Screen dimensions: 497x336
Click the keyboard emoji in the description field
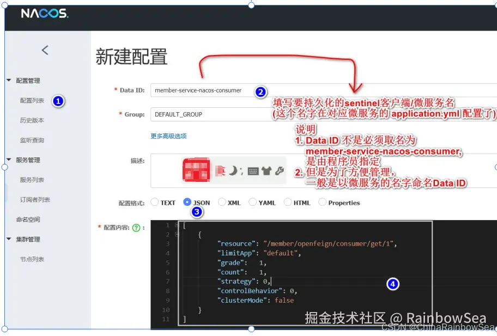[254, 172]
